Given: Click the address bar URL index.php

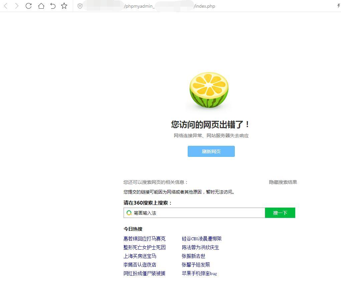Looking at the screenshot, I should 204,6.
